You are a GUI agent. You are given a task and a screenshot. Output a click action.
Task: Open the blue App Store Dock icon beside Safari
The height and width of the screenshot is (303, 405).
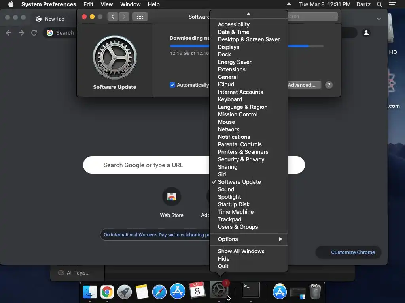178,291
